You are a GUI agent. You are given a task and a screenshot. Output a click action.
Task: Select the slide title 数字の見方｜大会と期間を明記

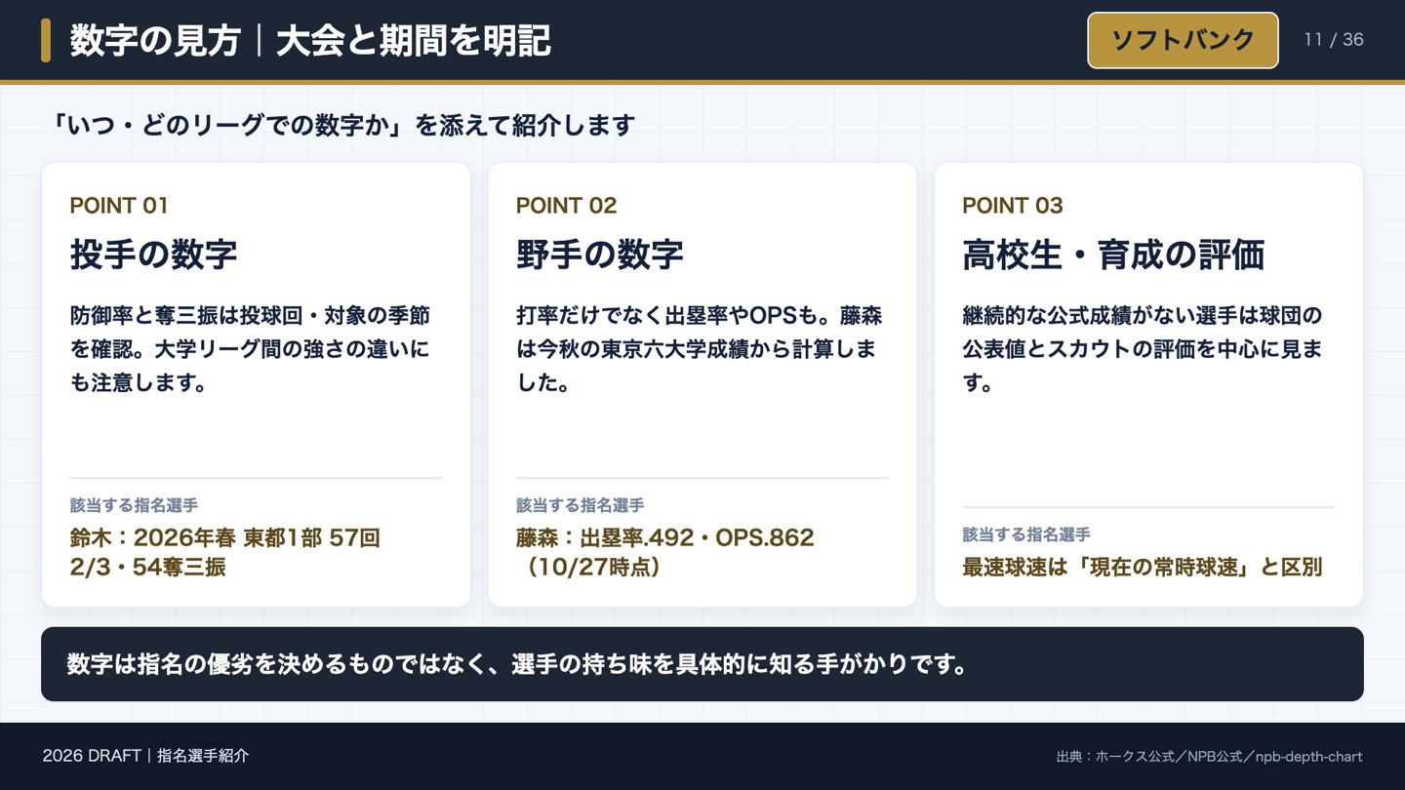(310, 41)
